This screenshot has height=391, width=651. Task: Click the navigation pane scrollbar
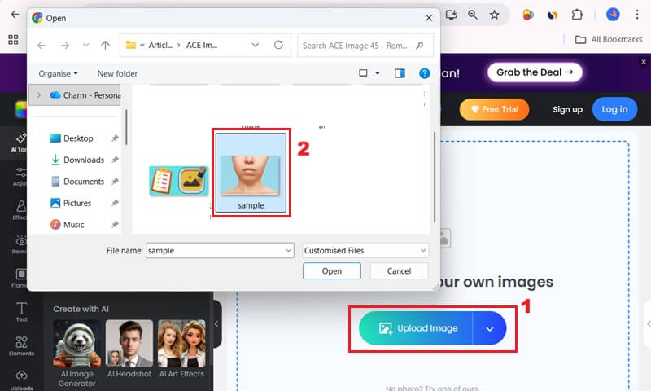tap(126, 127)
